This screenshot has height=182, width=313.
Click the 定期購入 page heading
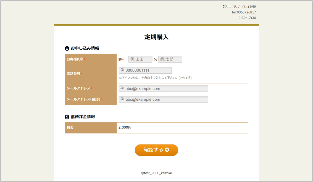(156, 37)
